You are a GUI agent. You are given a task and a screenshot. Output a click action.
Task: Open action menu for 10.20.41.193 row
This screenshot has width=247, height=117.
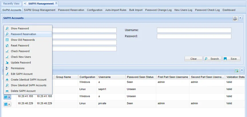[7, 97]
